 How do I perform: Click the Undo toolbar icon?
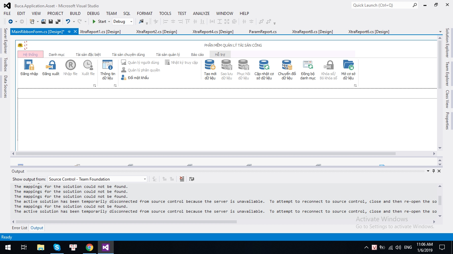click(68, 21)
